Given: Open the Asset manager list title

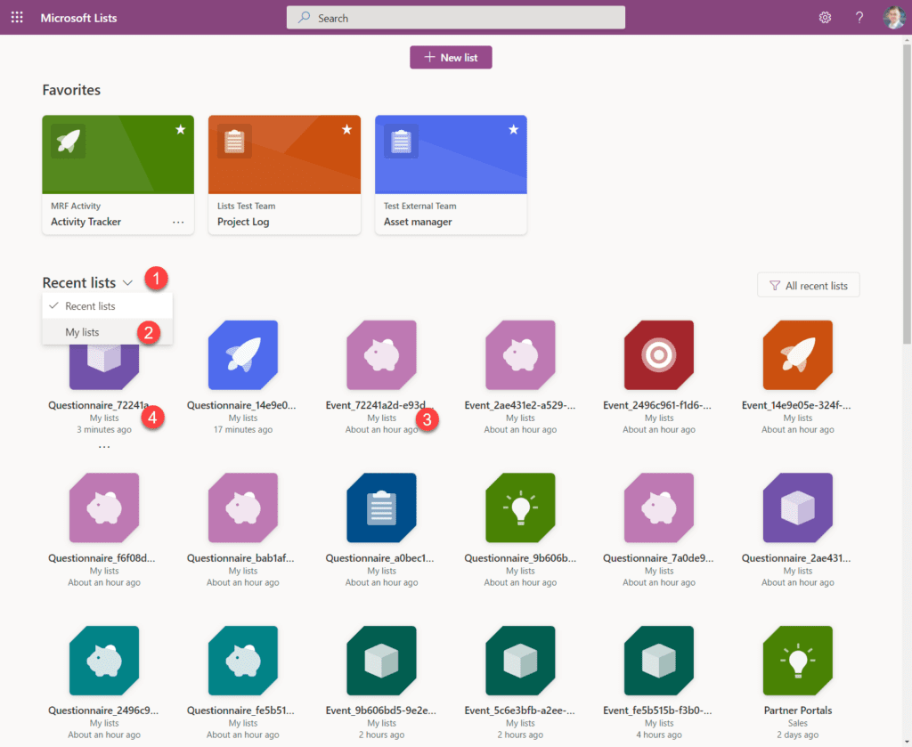Looking at the screenshot, I should tap(418, 222).
